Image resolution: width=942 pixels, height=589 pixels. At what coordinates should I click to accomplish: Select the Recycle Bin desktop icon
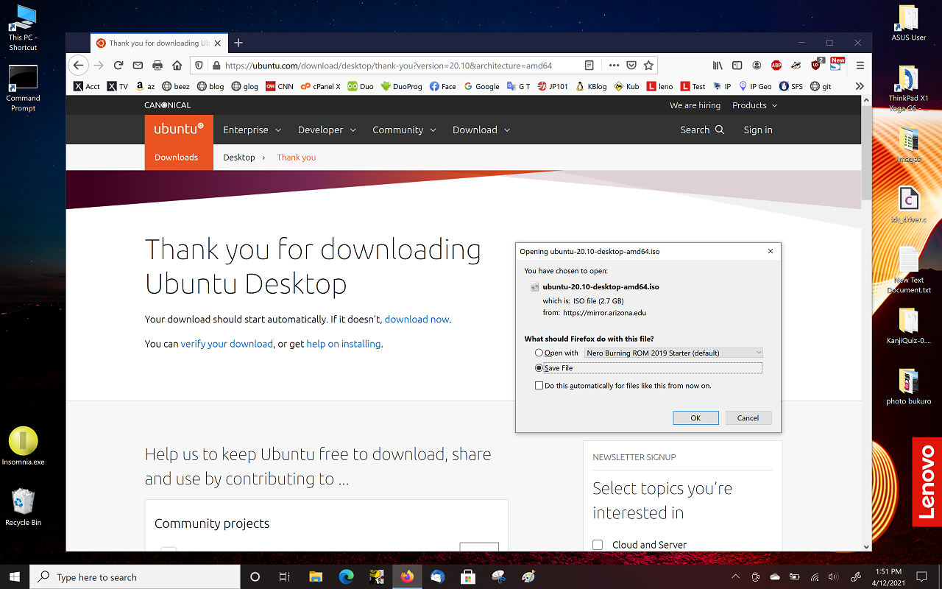click(x=23, y=507)
